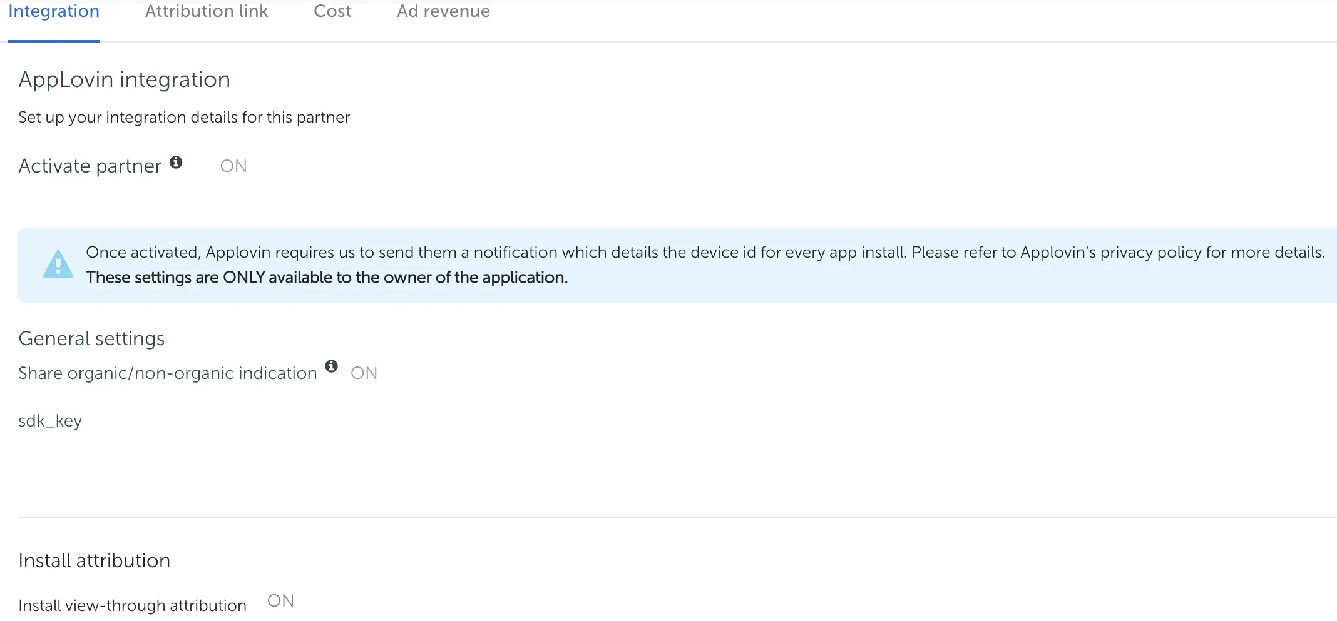Select the Cost tab
Image resolution: width=1337 pixels, height=621 pixels.
point(332,11)
